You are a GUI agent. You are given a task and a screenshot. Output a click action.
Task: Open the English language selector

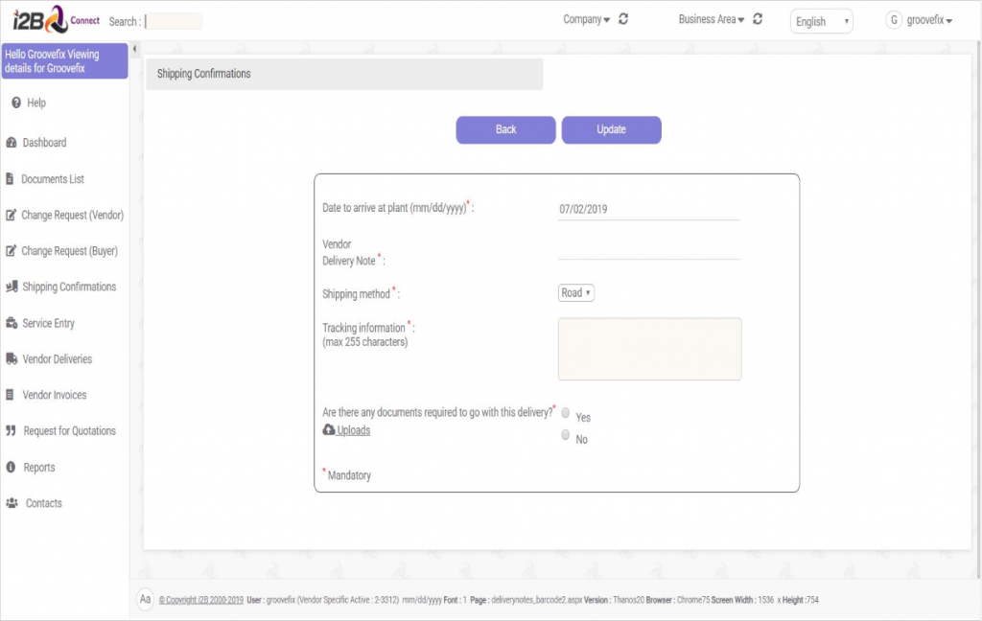(821, 21)
